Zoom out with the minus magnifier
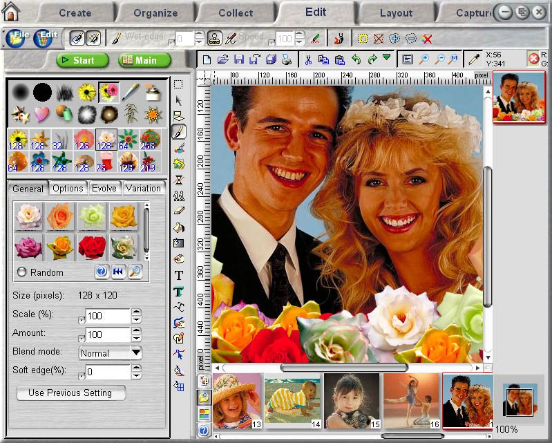The height and width of the screenshot is (443, 552). [x=439, y=59]
